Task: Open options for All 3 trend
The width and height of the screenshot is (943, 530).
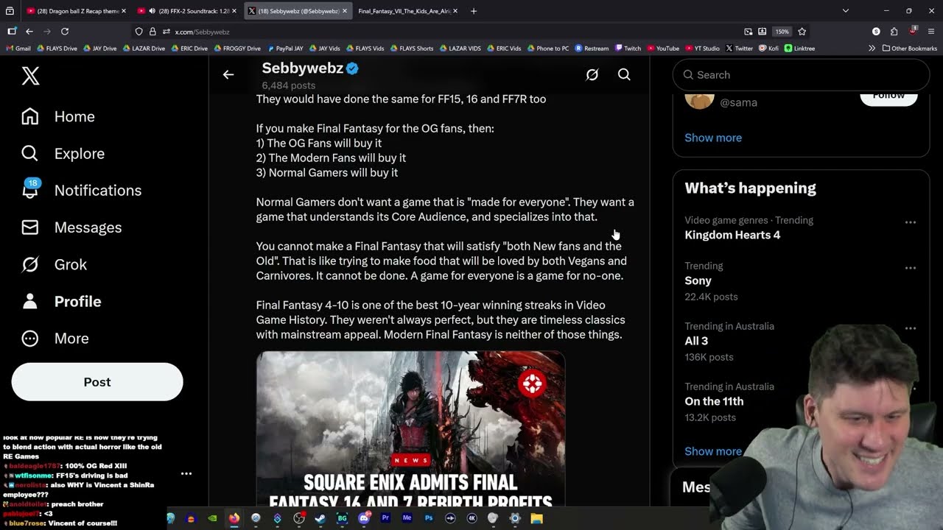Action: click(911, 328)
